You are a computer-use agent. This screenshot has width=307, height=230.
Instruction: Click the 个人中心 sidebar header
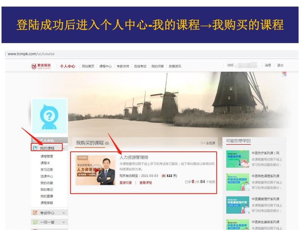tap(49, 140)
